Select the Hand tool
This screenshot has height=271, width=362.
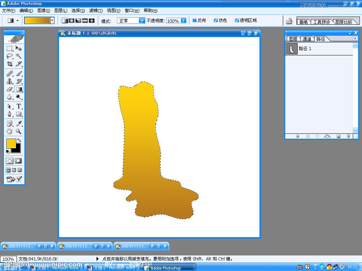10,131
